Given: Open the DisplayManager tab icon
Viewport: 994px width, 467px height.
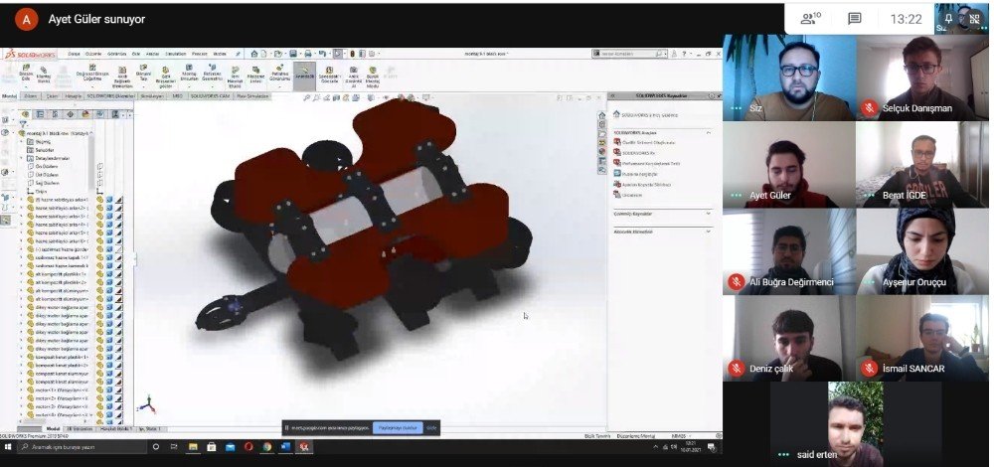Looking at the screenshot, I should 84,114.
